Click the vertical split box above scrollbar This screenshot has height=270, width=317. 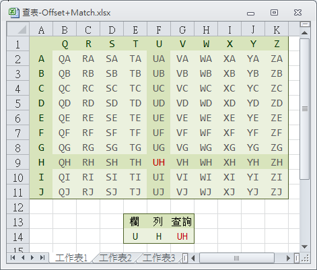coord(305,24)
